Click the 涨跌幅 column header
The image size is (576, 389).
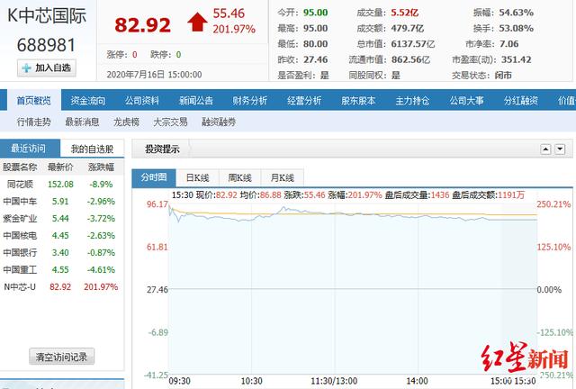[x=101, y=167]
